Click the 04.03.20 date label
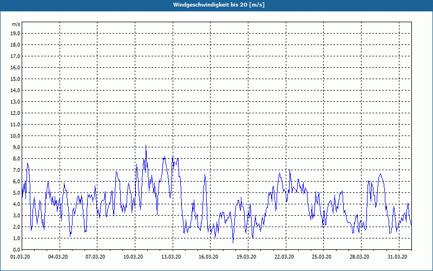The width and height of the screenshot is (433, 271). pos(58,257)
